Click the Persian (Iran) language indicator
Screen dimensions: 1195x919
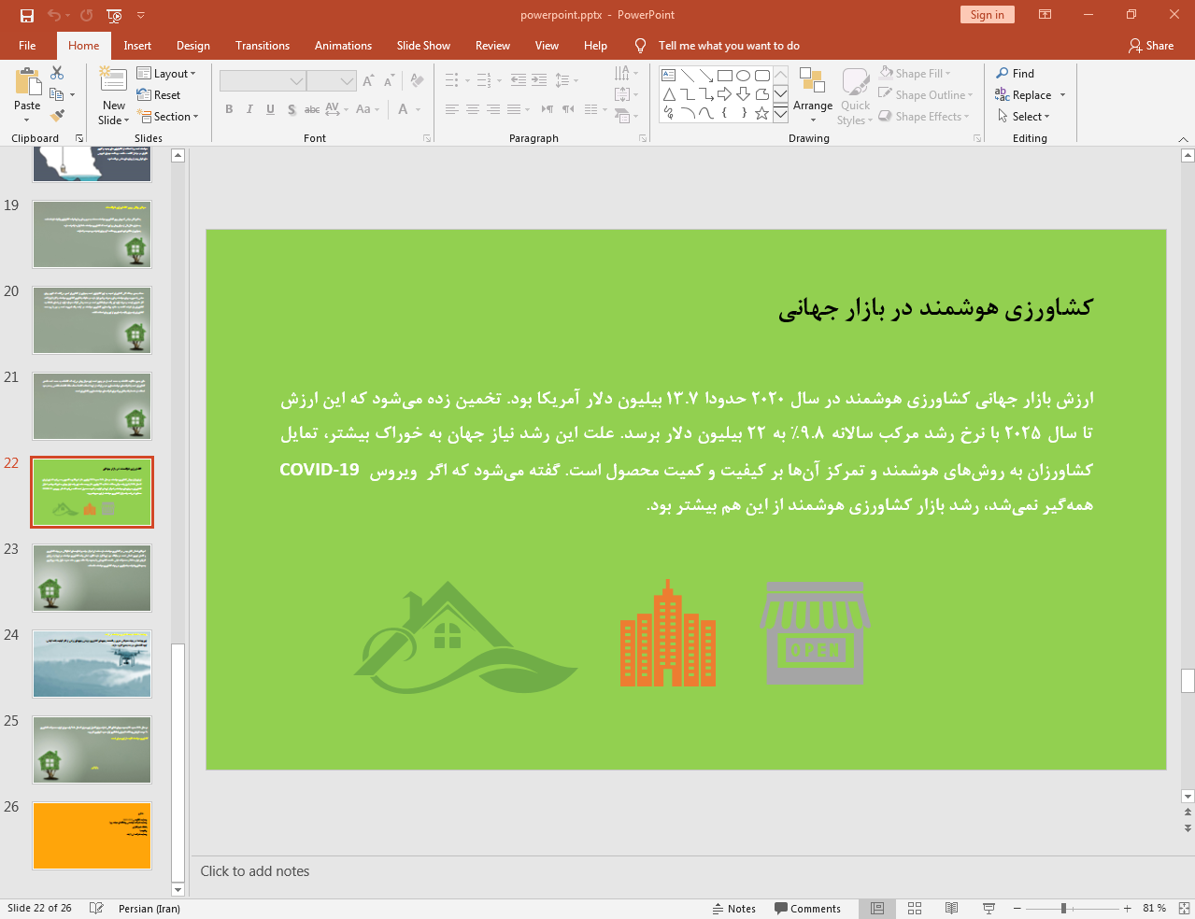point(149,908)
